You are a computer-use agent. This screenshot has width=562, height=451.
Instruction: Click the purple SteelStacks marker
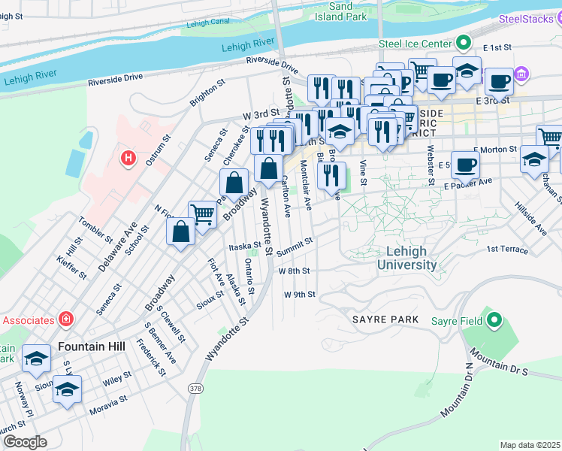point(559,19)
